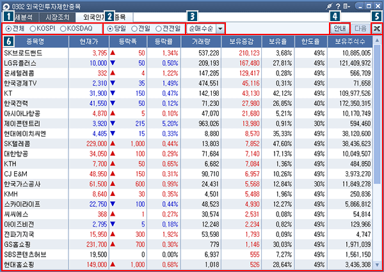The height and width of the screenshot is (272, 384).
Task: Click 거래량 value 963,026
Action: (x=207, y=124)
